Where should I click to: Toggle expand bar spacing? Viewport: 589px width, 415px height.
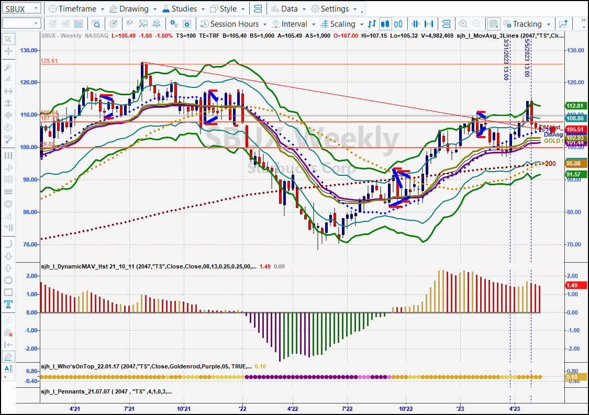[429, 24]
